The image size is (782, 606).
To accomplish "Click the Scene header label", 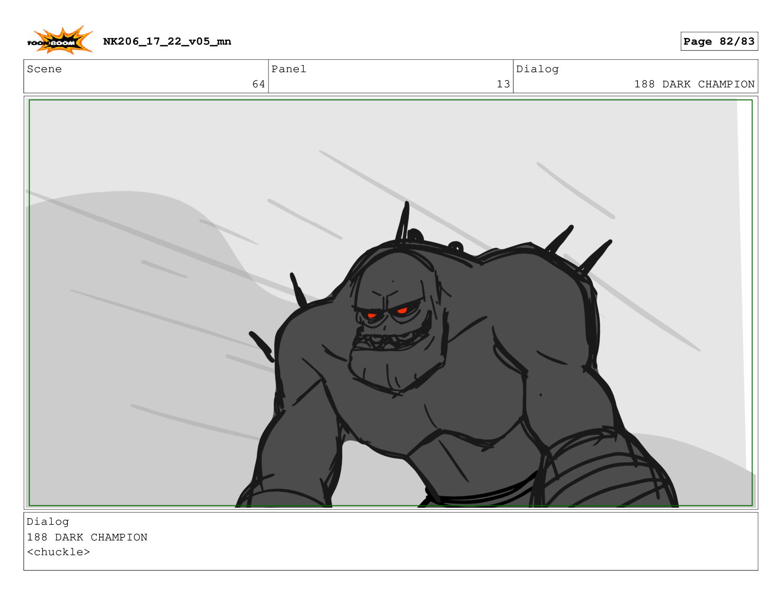I will (x=44, y=69).
